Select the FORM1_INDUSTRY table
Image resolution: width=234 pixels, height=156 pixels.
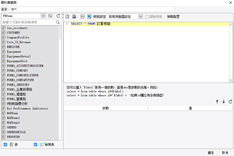click(x=18, y=85)
